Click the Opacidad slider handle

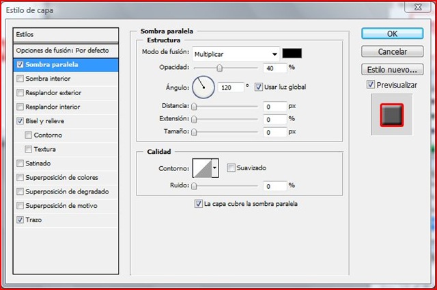tap(220, 68)
